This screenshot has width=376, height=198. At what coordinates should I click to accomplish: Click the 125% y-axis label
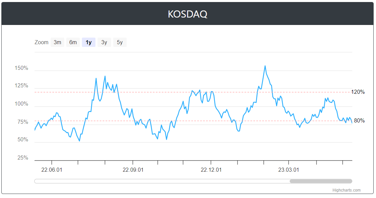(21, 86)
